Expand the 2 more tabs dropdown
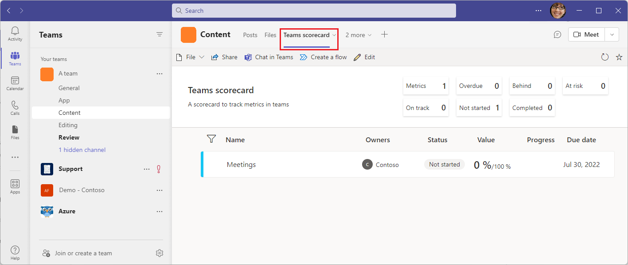The width and height of the screenshot is (628, 265). tap(359, 35)
